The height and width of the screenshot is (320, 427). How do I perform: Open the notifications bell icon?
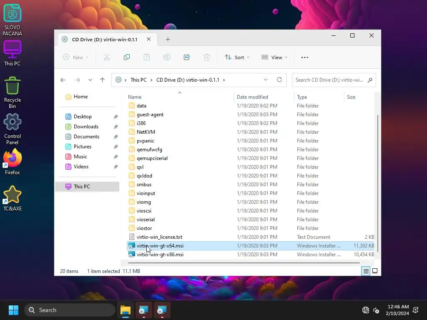416,310
